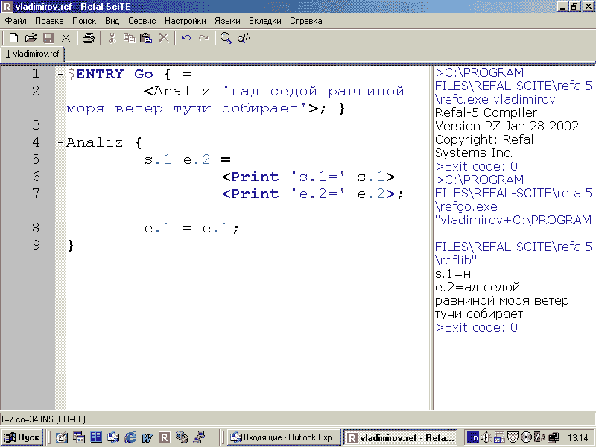Print the document using printer icon
596x447 pixels.
click(x=89, y=38)
